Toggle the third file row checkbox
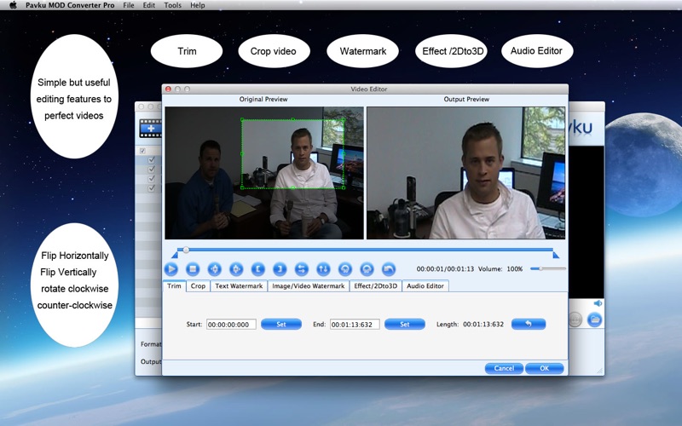This screenshot has height=426, width=682. (152, 179)
